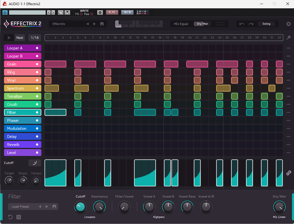Open options dots for Filter row
This screenshot has height=224, width=294.
288,112
